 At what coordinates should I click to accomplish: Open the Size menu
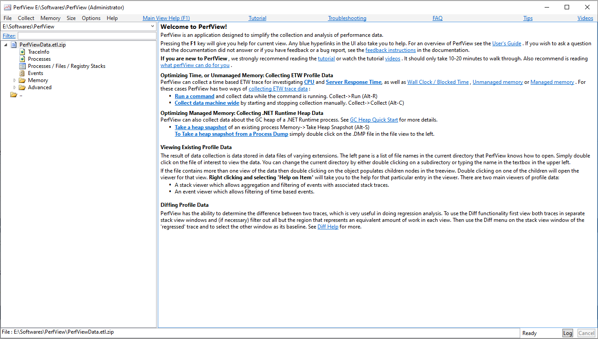pyautogui.click(x=71, y=18)
